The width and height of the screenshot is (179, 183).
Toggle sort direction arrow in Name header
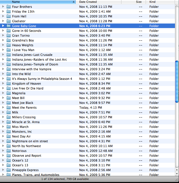(73, 2)
